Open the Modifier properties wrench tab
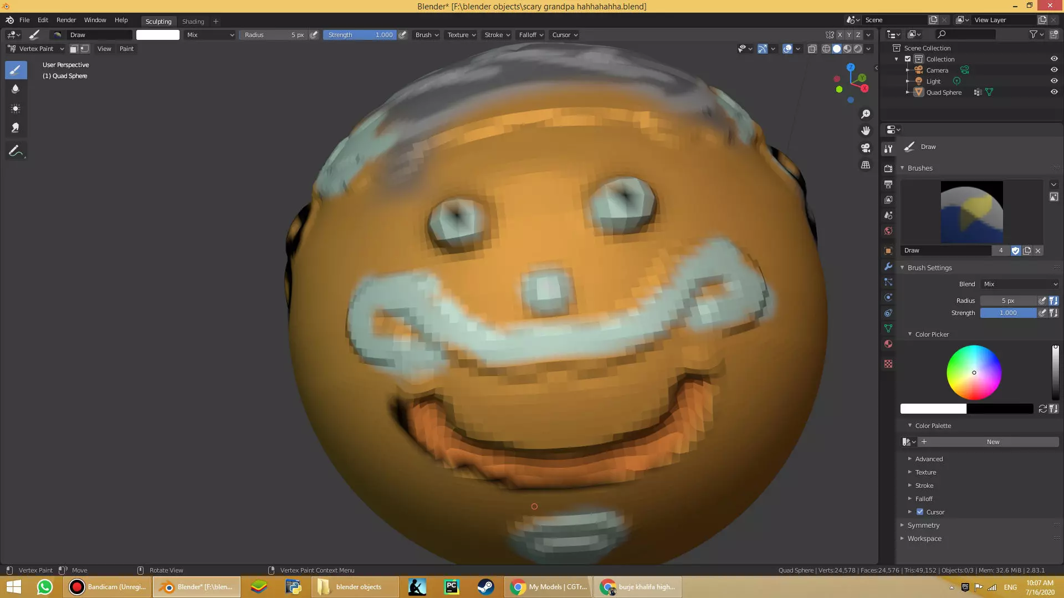 (x=888, y=266)
